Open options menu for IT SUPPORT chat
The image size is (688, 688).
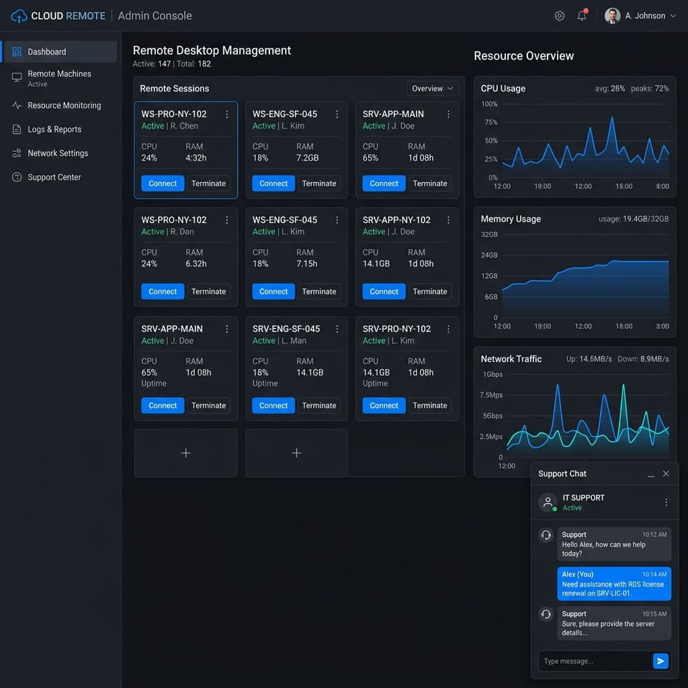point(666,502)
